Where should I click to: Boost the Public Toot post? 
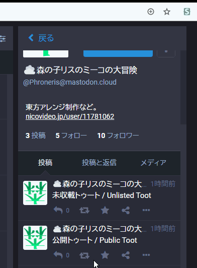click(x=84, y=255)
